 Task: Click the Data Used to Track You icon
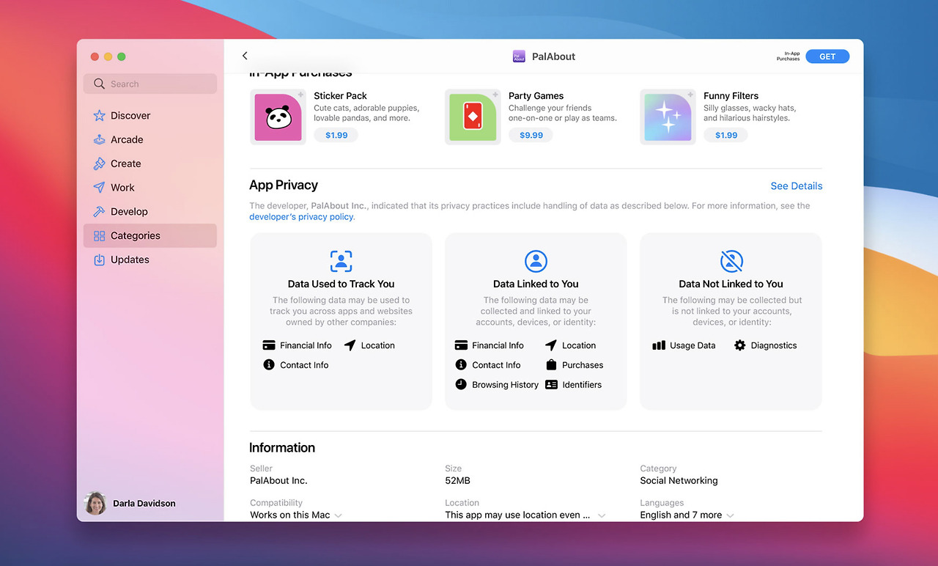[x=341, y=261]
